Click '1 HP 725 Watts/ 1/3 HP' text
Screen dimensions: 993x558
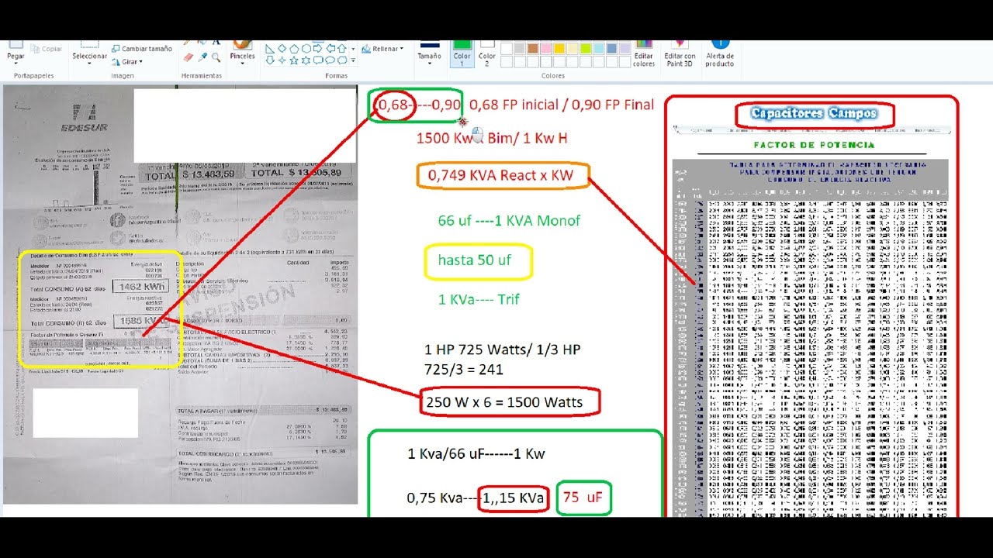pos(502,350)
